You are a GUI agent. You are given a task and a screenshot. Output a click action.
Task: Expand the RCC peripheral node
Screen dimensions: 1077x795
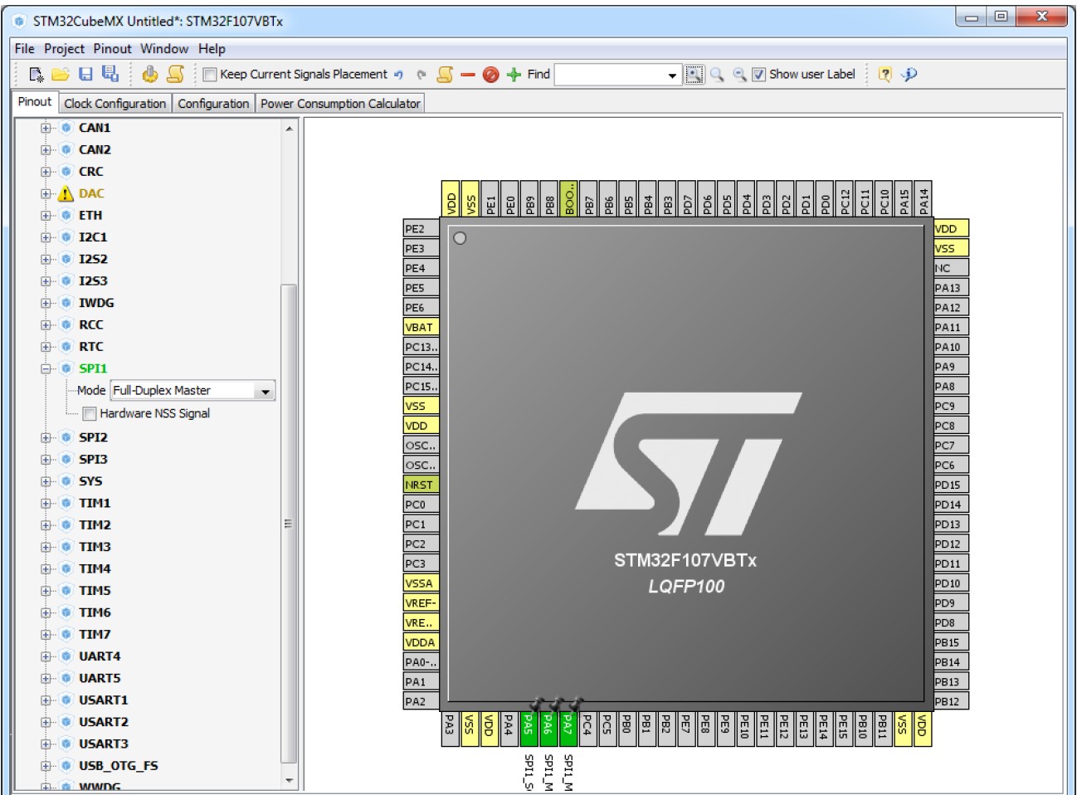46,325
